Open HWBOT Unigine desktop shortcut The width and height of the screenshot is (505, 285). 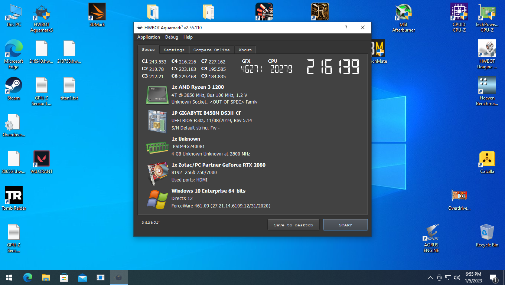(487, 55)
